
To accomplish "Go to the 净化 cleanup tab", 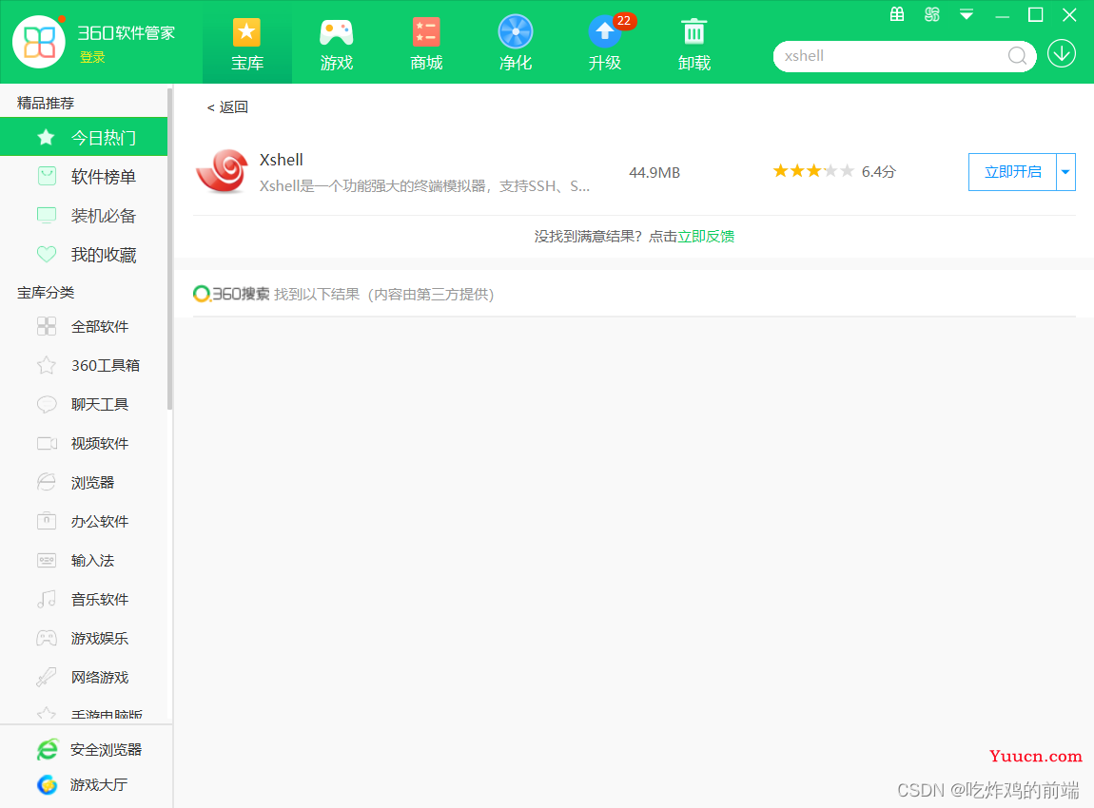I will 515,44.
